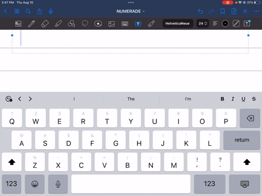Open text box style presets
The width and height of the screenshot is (262, 196).
(x=247, y=23)
